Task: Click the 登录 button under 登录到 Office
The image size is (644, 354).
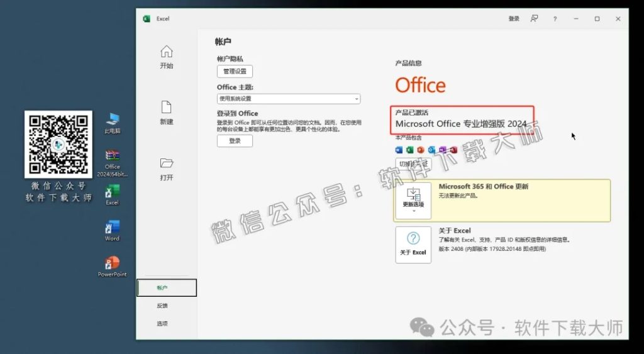Action: tap(235, 141)
